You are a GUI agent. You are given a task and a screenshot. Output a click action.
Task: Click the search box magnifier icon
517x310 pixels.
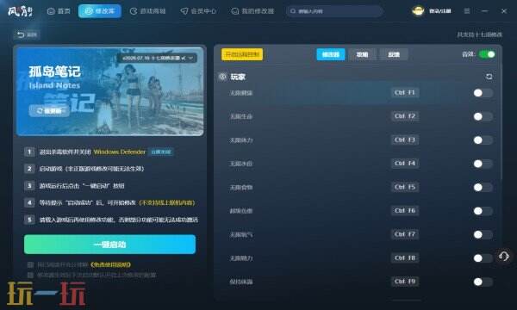[x=293, y=11]
